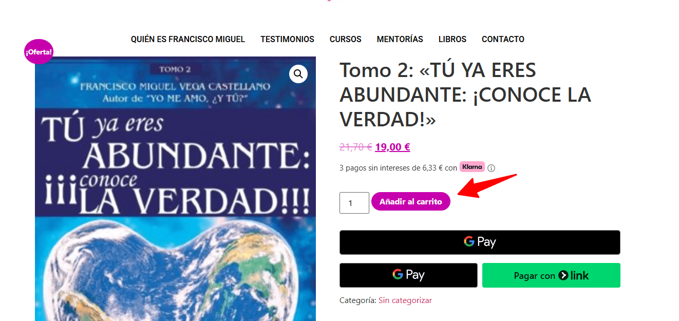Click the ¡Oferta! sale badge
This screenshot has height=321, width=679.
(39, 51)
